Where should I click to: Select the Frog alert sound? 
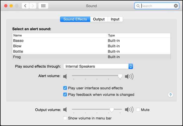coord(91,57)
